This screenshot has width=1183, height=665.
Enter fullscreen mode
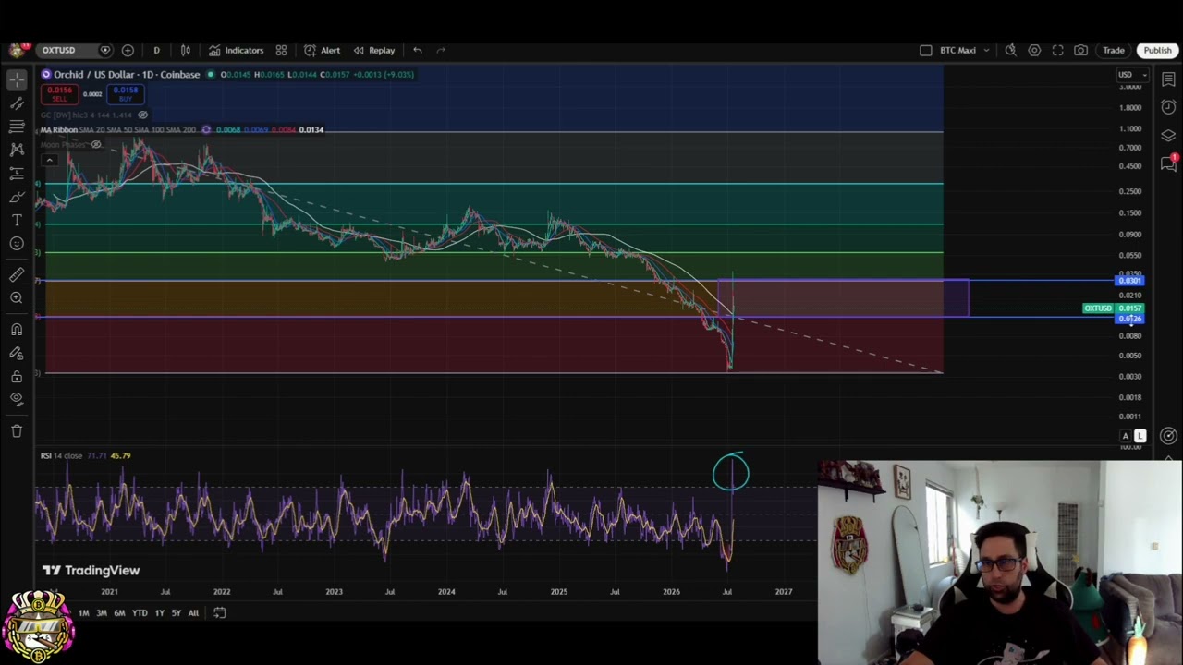(x=1057, y=50)
